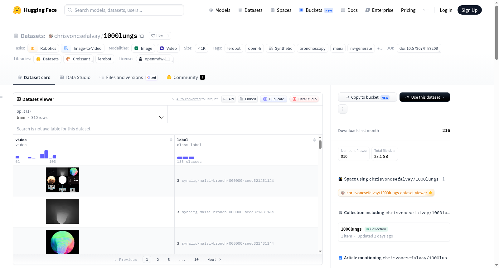Go to page 2 of results
Image resolution: width=499 pixels, height=268 pixels.
(158, 260)
